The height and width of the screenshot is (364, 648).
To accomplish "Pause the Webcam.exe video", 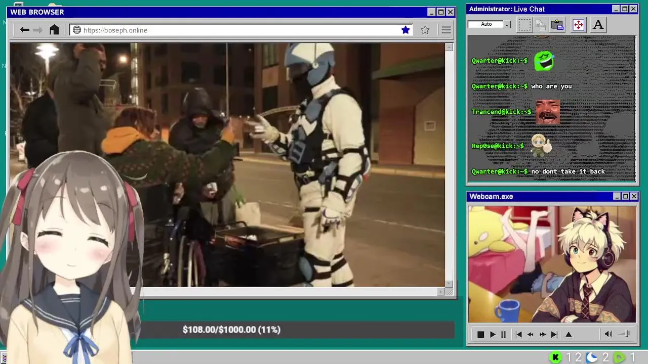I will point(503,335).
